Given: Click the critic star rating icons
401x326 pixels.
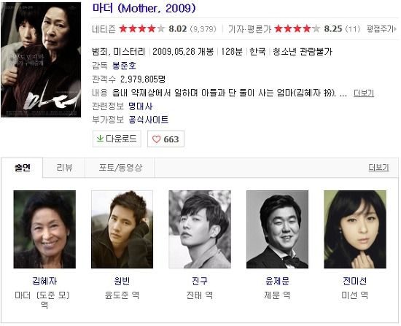Looking at the screenshot, I should coord(297,28).
